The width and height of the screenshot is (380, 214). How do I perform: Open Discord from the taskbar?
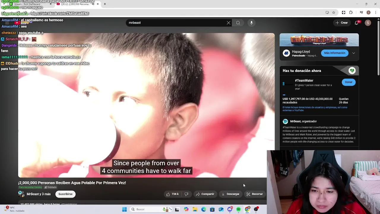coord(230,209)
